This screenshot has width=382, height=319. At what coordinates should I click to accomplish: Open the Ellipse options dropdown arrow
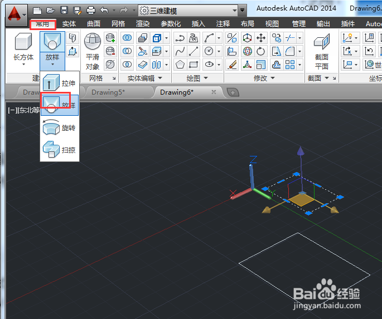coord(219,65)
